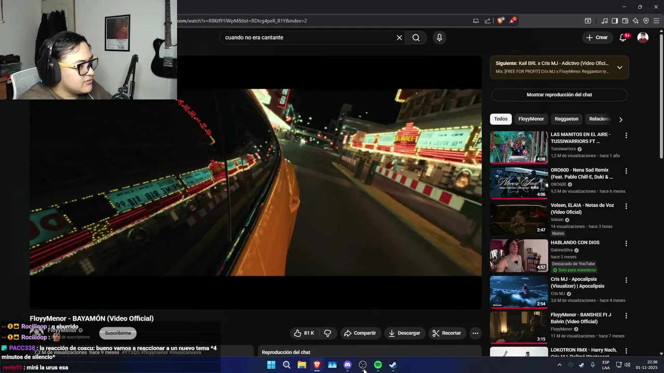664x373 pixels.
Task: Click the share page icon in address bar
Action: tap(488, 21)
